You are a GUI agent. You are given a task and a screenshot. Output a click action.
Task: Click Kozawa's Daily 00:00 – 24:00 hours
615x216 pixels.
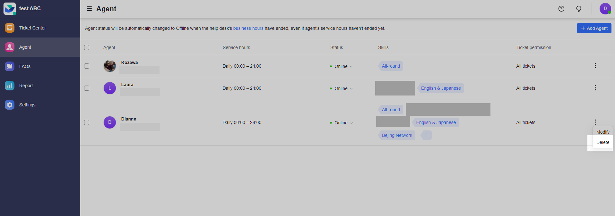[242, 66]
